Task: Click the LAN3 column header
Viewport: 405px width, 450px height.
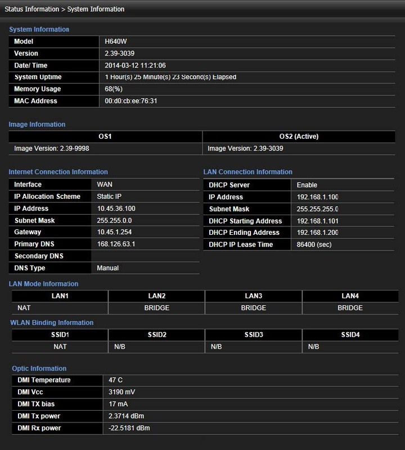Action: tap(254, 296)
